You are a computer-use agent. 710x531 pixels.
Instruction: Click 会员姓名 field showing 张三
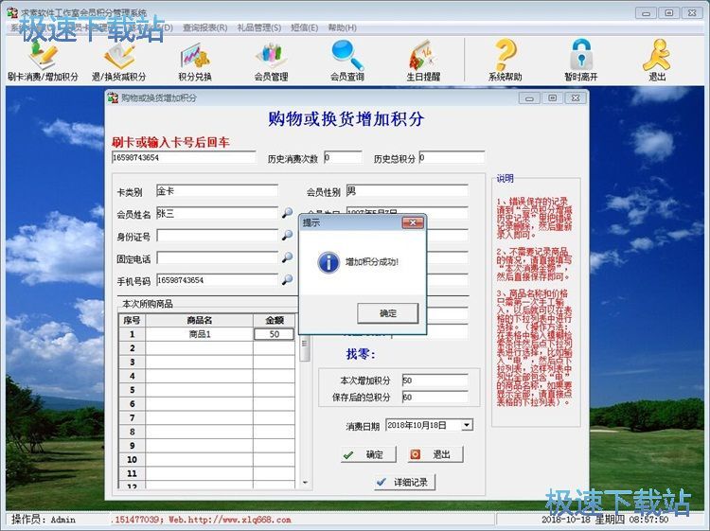[217, 213]
